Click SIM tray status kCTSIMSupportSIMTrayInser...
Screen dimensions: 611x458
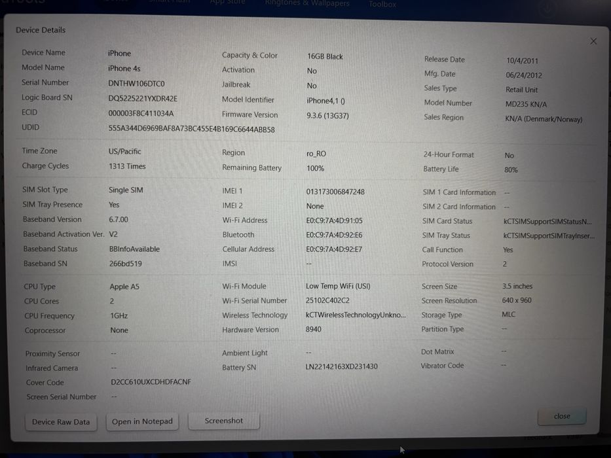tap(549, 236)
